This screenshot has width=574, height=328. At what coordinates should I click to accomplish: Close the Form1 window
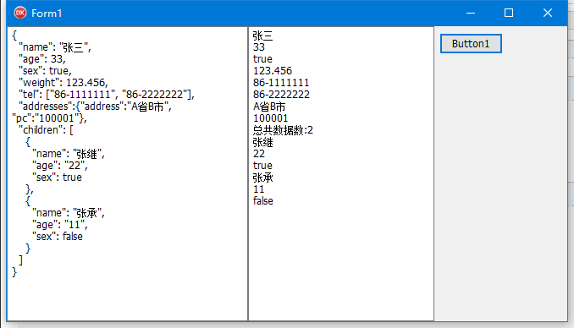click(548, 14)
